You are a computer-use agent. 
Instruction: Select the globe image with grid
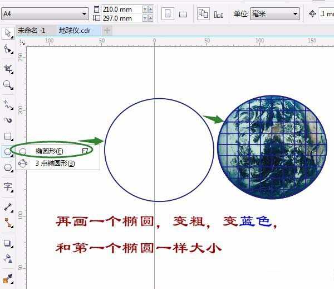point(272,147)
